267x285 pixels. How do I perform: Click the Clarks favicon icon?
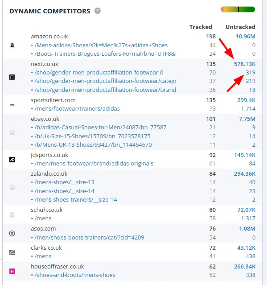pyautogui.click(x=12, y=252)
